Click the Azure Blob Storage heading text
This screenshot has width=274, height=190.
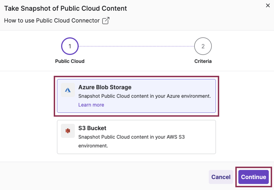105,87
